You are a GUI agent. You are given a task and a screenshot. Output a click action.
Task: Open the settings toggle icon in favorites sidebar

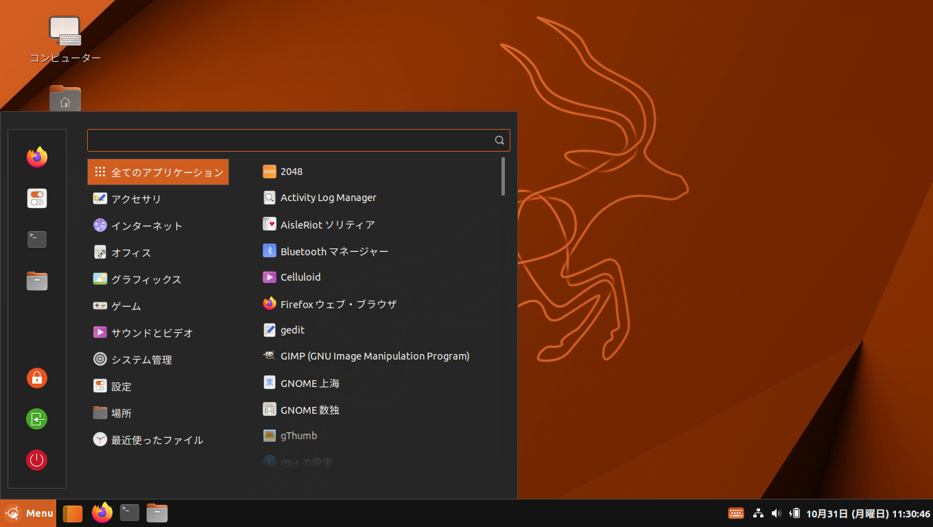tap(37, 198)
